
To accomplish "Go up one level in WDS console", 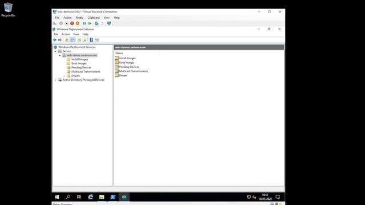I will click(x=67, y=40).
